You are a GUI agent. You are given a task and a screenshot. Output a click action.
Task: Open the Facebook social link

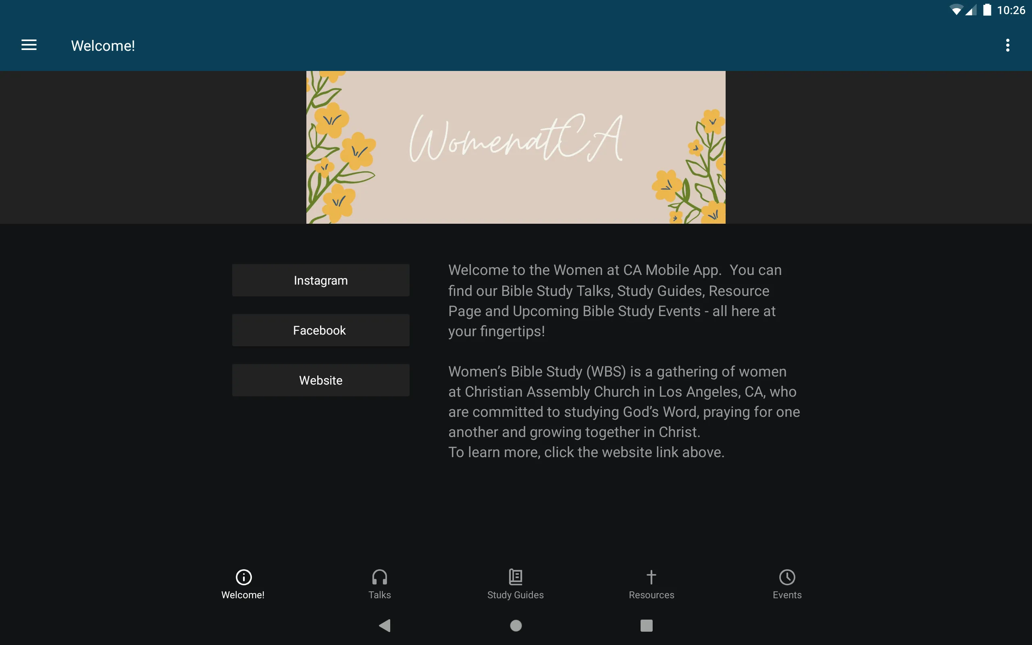click(320, 330)
